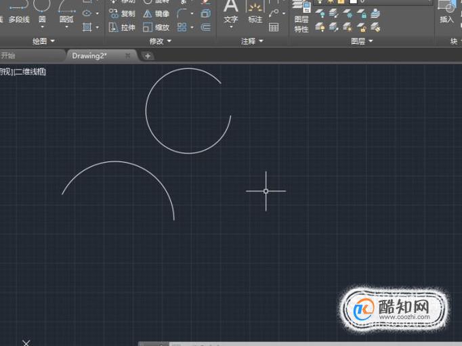Select the 圆弧 arc tool
462x346 pixels.
click(x=66, y=12)
